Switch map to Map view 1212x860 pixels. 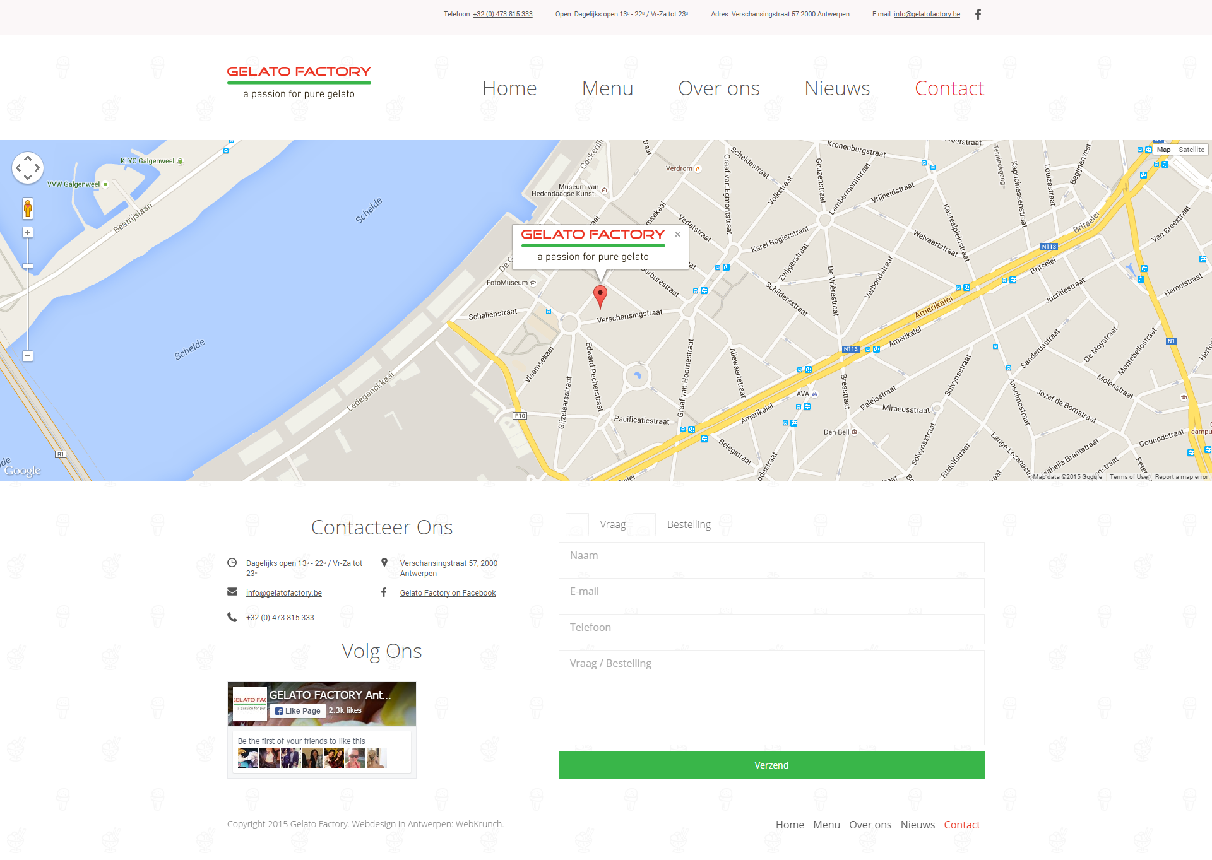(1163, 150)
